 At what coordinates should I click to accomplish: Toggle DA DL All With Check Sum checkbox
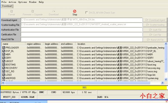tap(87, 13)
